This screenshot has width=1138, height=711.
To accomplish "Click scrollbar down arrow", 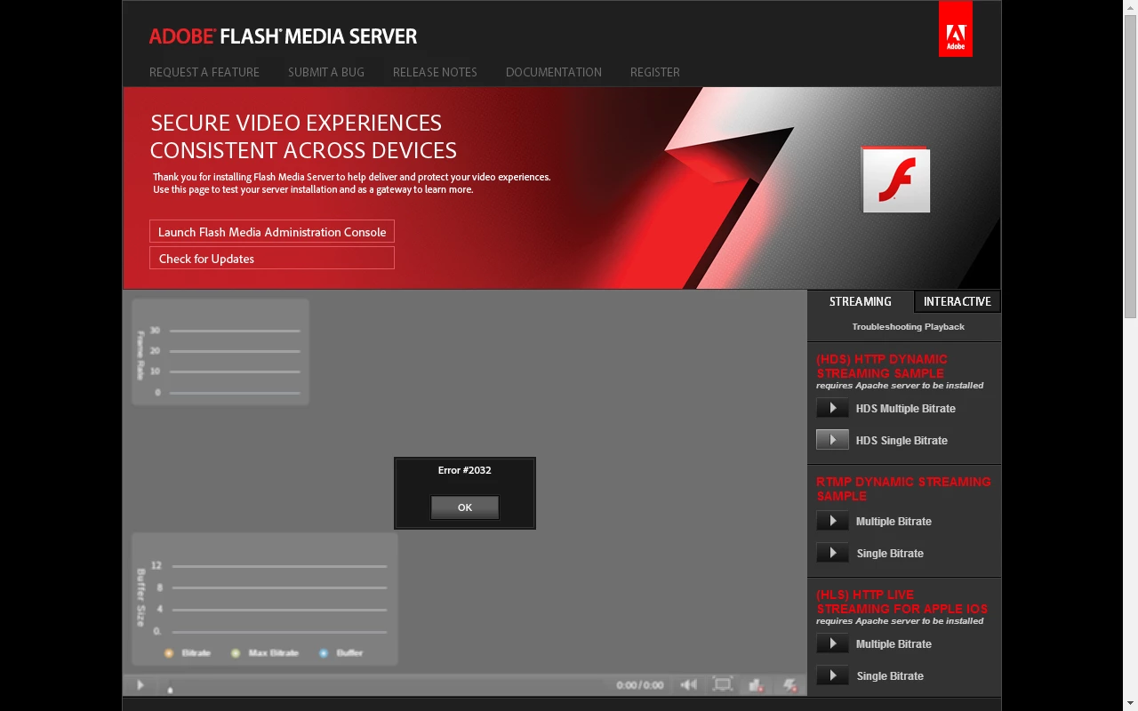I will click(x=1131, y=704).
